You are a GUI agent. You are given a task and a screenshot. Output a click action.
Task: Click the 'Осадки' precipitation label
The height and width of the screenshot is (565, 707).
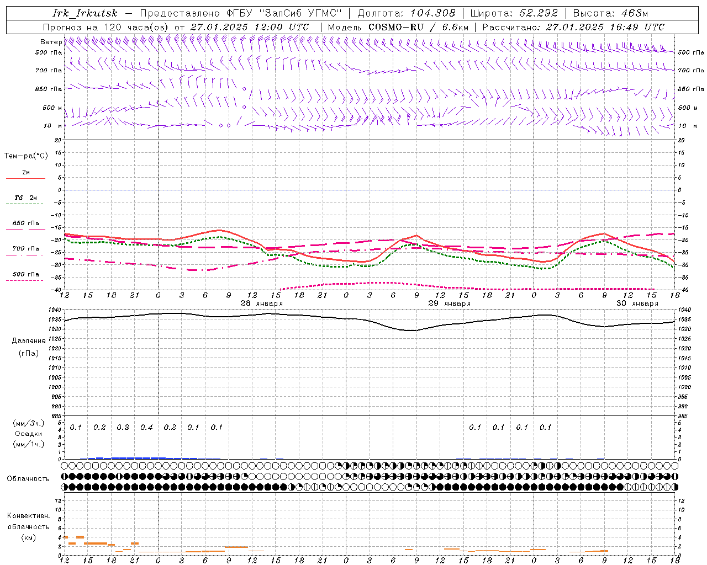pyautogui.click(x=29, y=434)
